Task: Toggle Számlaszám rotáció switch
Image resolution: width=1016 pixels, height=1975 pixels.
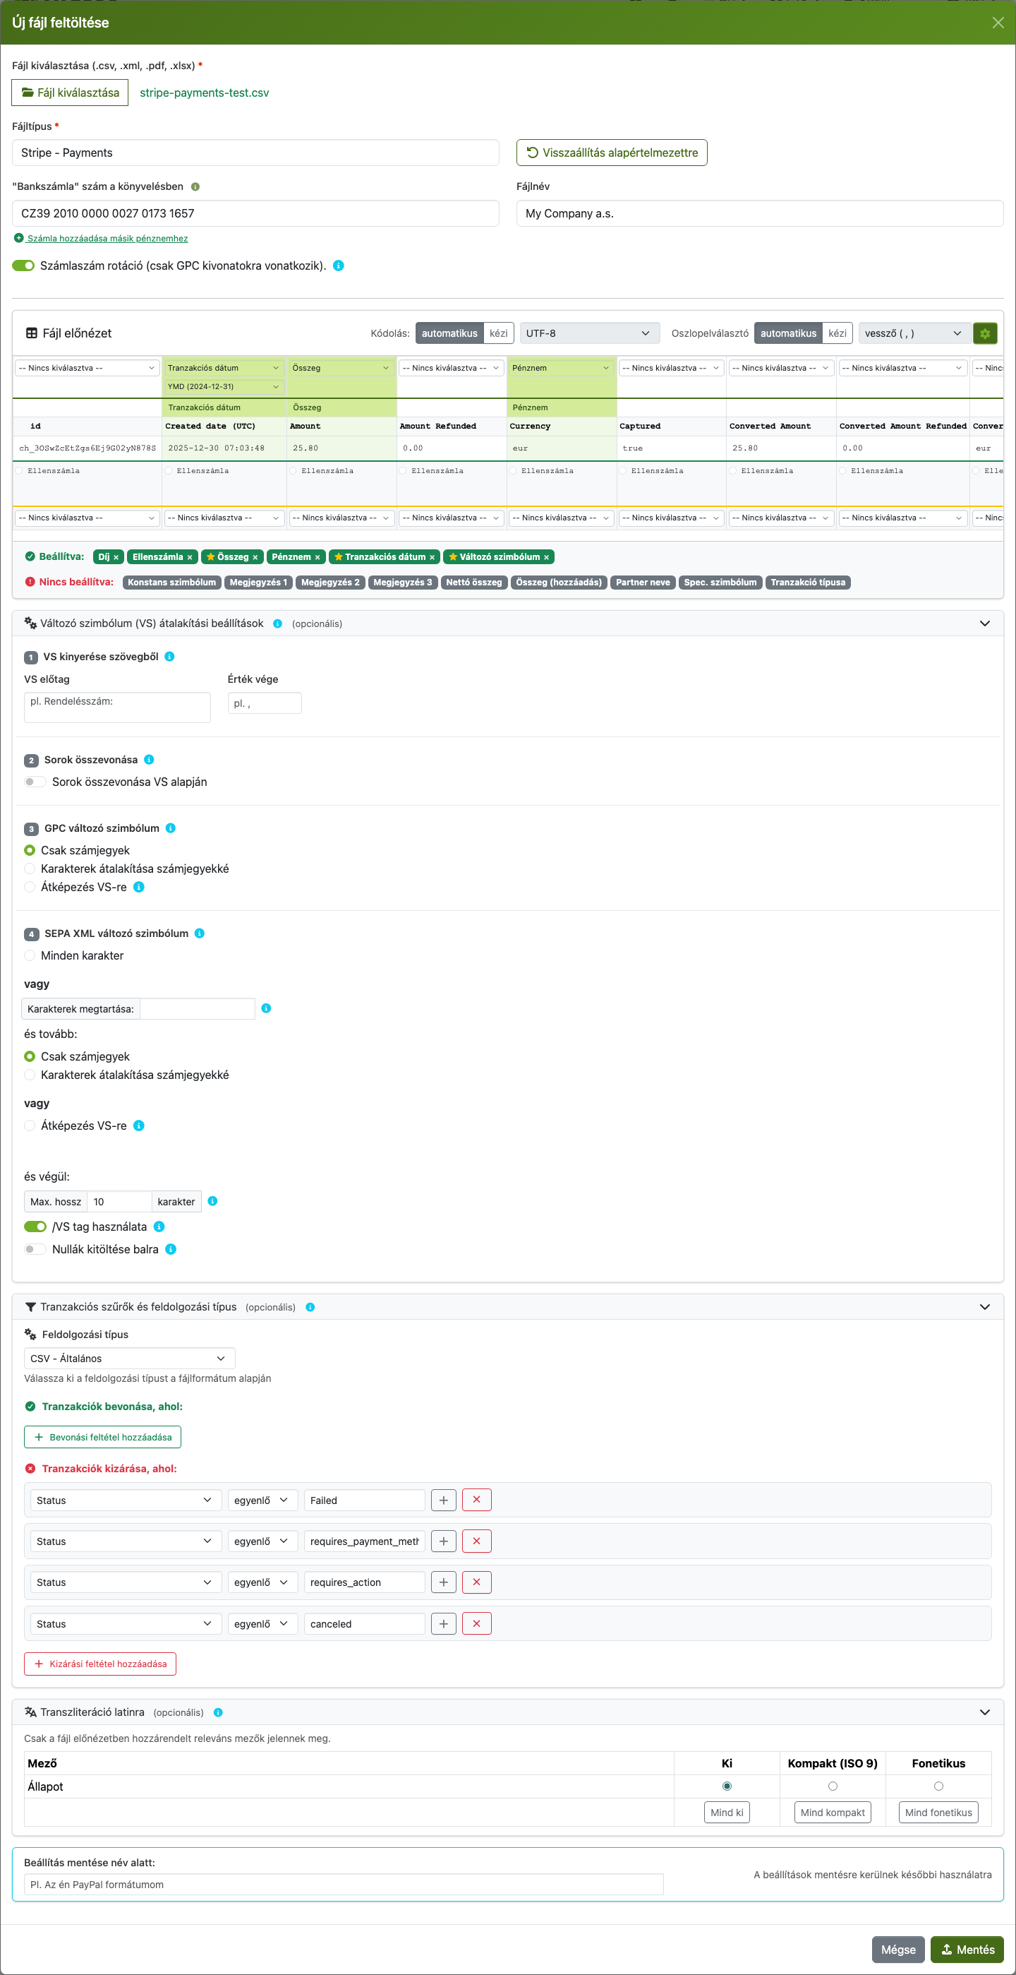Action: pos(24,266)
